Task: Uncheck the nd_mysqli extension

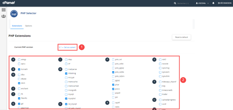Action: pyautogui.click(x=66, y=104)
